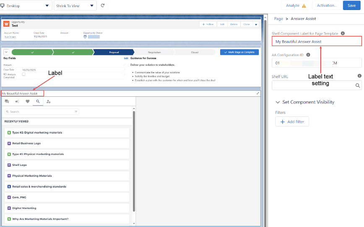Click the Analyze button
The image size is (364, 227).
point(296,5)
